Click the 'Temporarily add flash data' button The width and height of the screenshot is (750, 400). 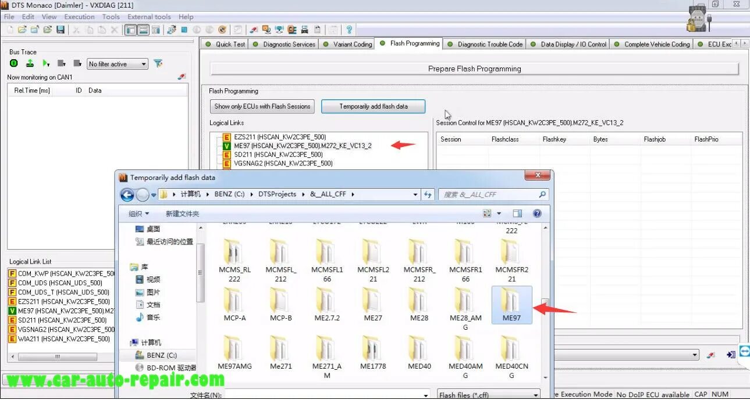(x=374, y=106)
